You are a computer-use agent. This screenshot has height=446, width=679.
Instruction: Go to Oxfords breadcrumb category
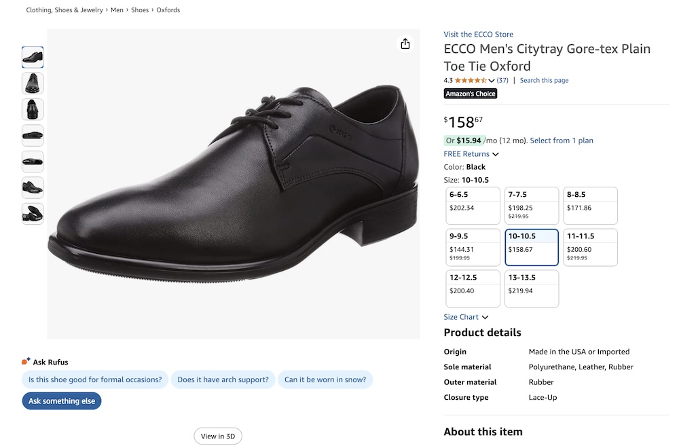click(168, 10)
